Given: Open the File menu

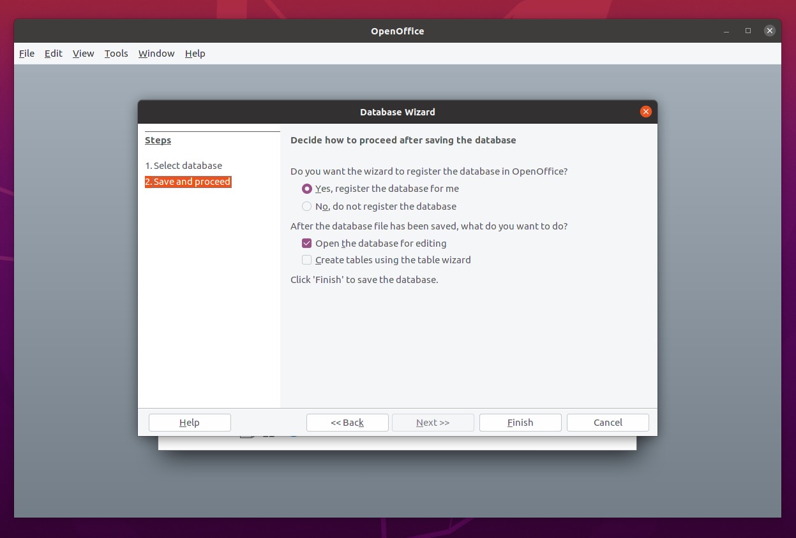Looking at the screenshot, I should 27,54.
